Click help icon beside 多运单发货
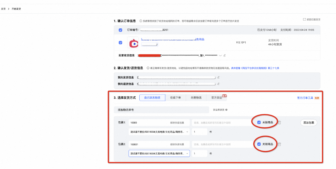This screenshot has height=169, width=336. point(226,110)
